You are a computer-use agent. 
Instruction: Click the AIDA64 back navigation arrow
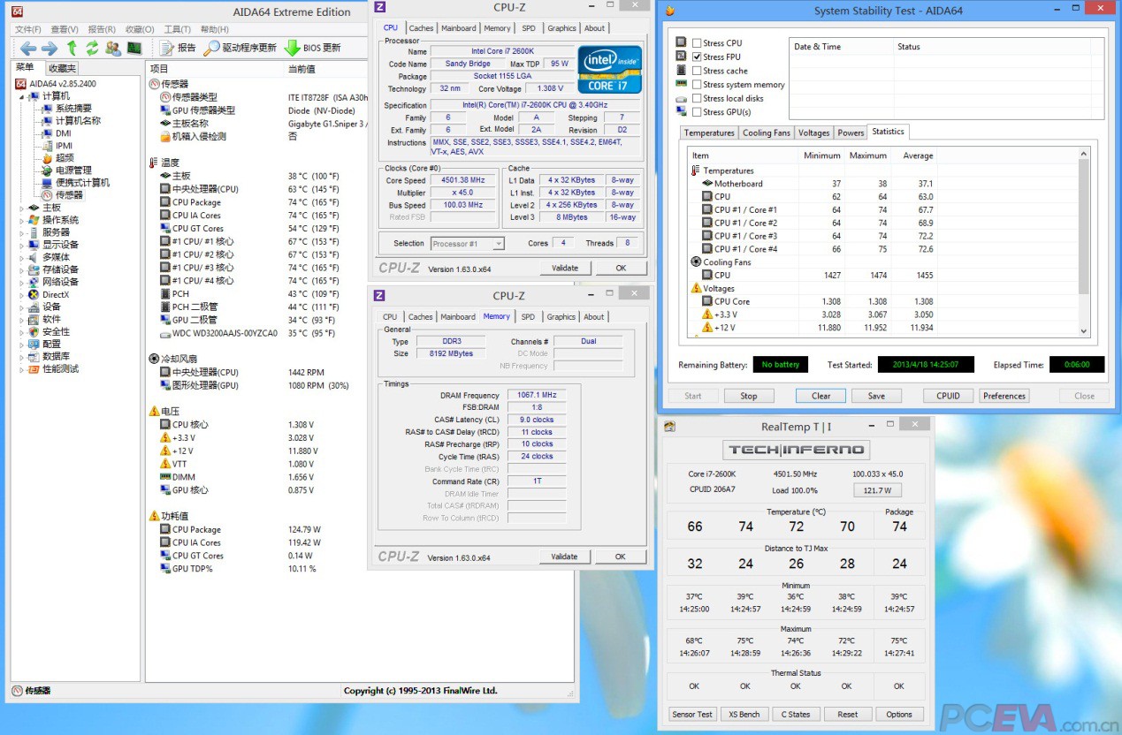pyautogui.click(x=28, y=48)
